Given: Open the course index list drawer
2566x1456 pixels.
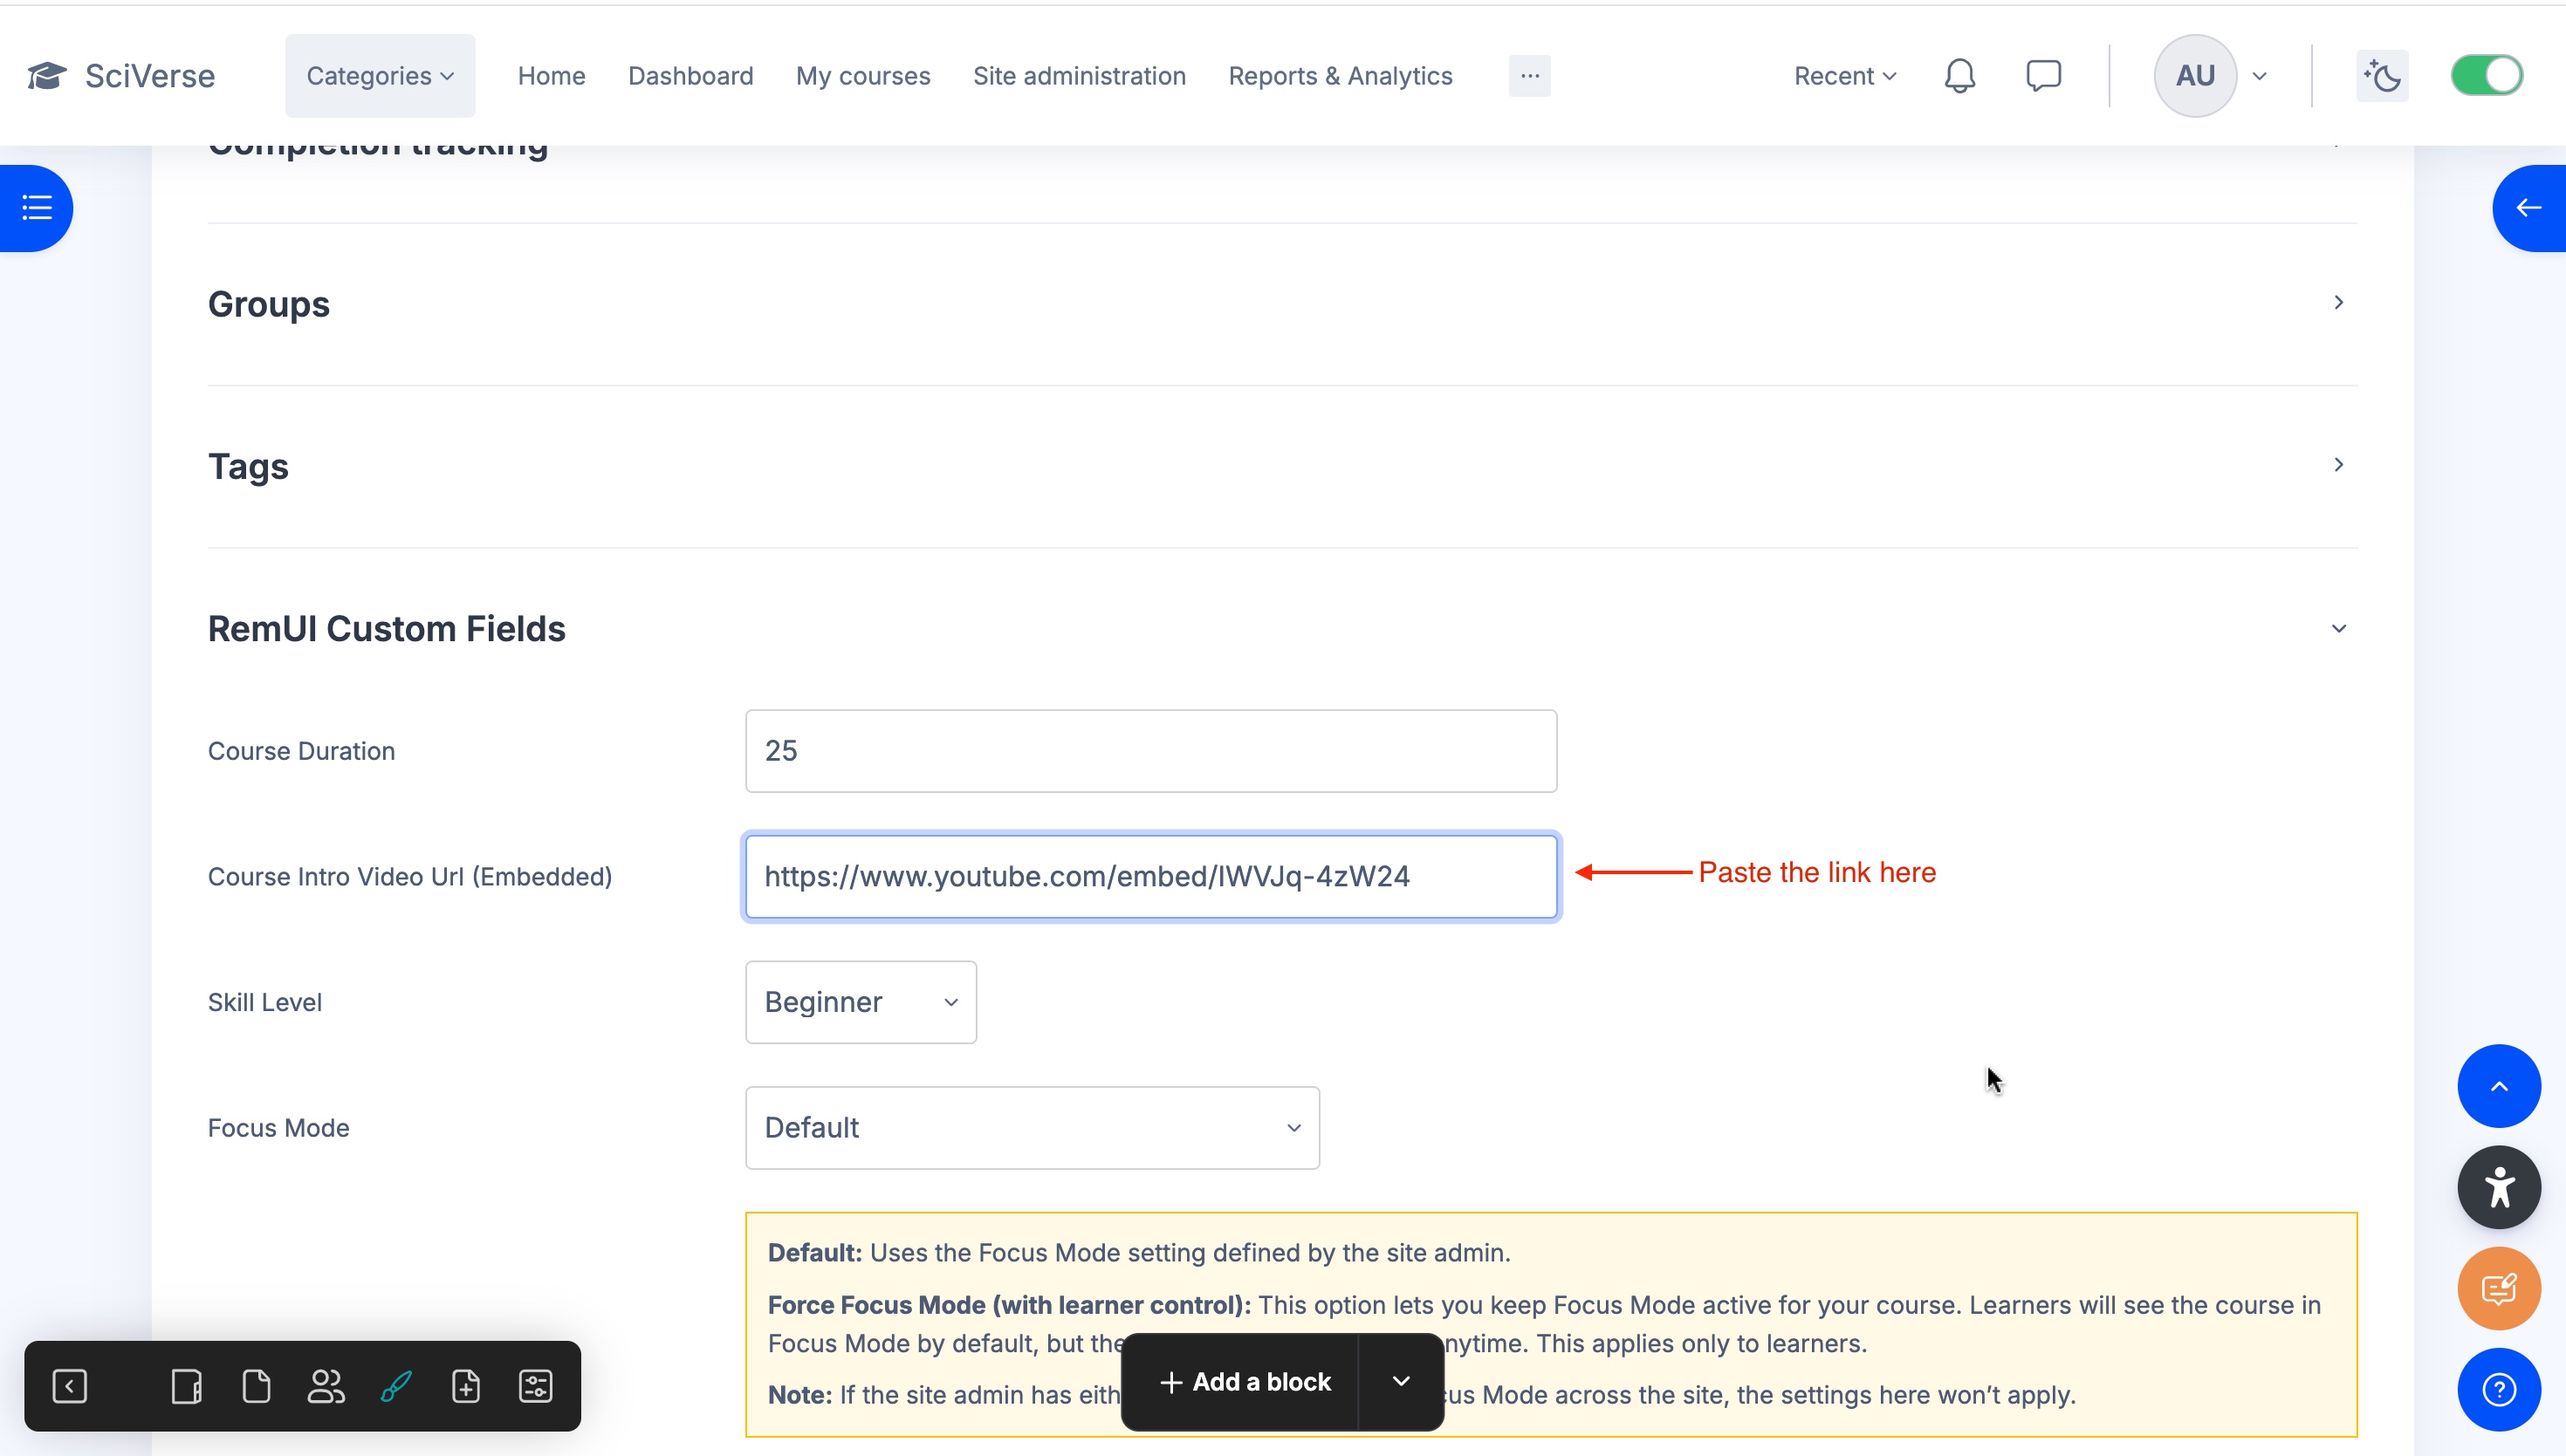Looking at the screenshot, I should coord(37,208).
